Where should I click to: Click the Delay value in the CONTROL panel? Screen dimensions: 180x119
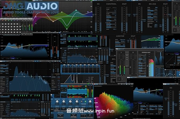coord(115,29)
